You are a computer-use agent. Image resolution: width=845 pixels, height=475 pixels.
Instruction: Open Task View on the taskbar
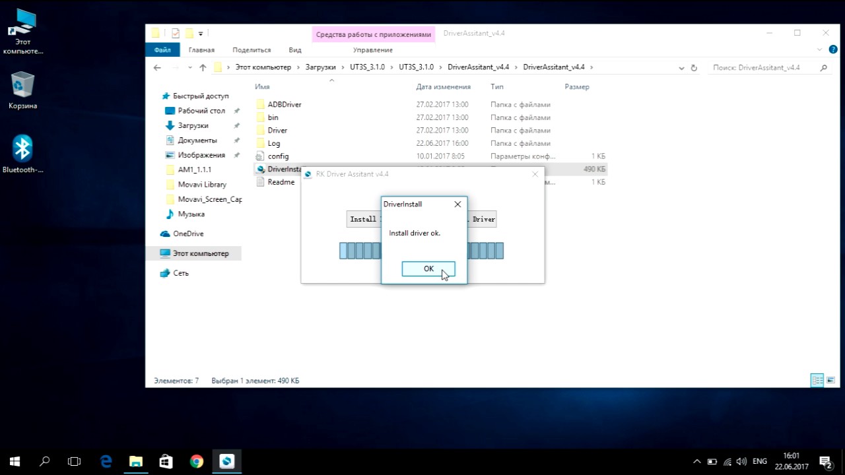pos(75,461)
